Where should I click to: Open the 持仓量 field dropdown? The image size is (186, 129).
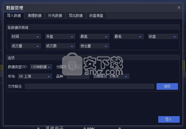[x=94, y=46]
